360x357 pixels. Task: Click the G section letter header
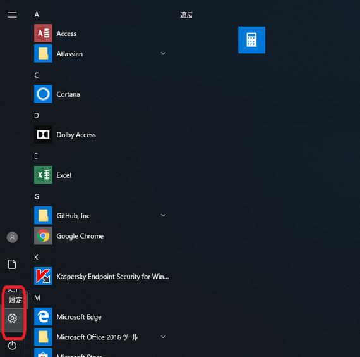coord(37,197)
